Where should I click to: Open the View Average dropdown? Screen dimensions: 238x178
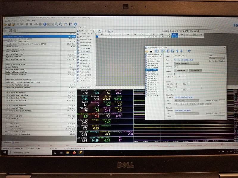pyautogui.click(x=217, y=58)
